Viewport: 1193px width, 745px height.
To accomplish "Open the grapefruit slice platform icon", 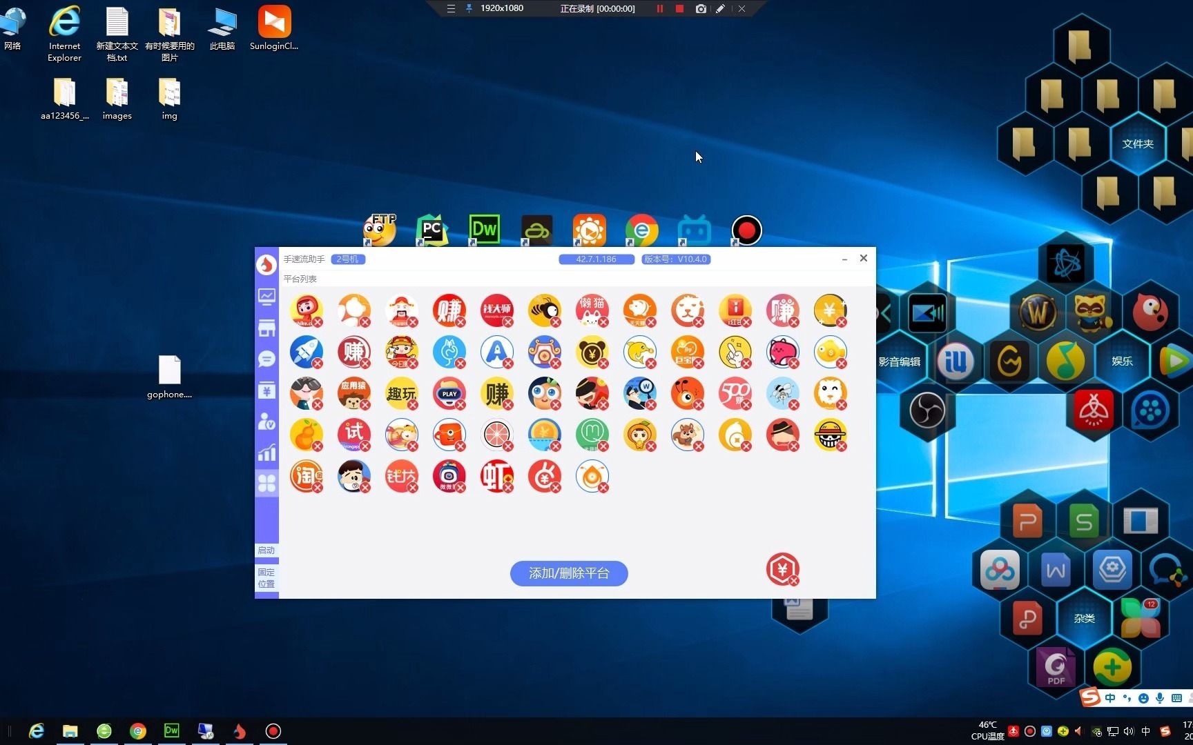I will point(497,435).
